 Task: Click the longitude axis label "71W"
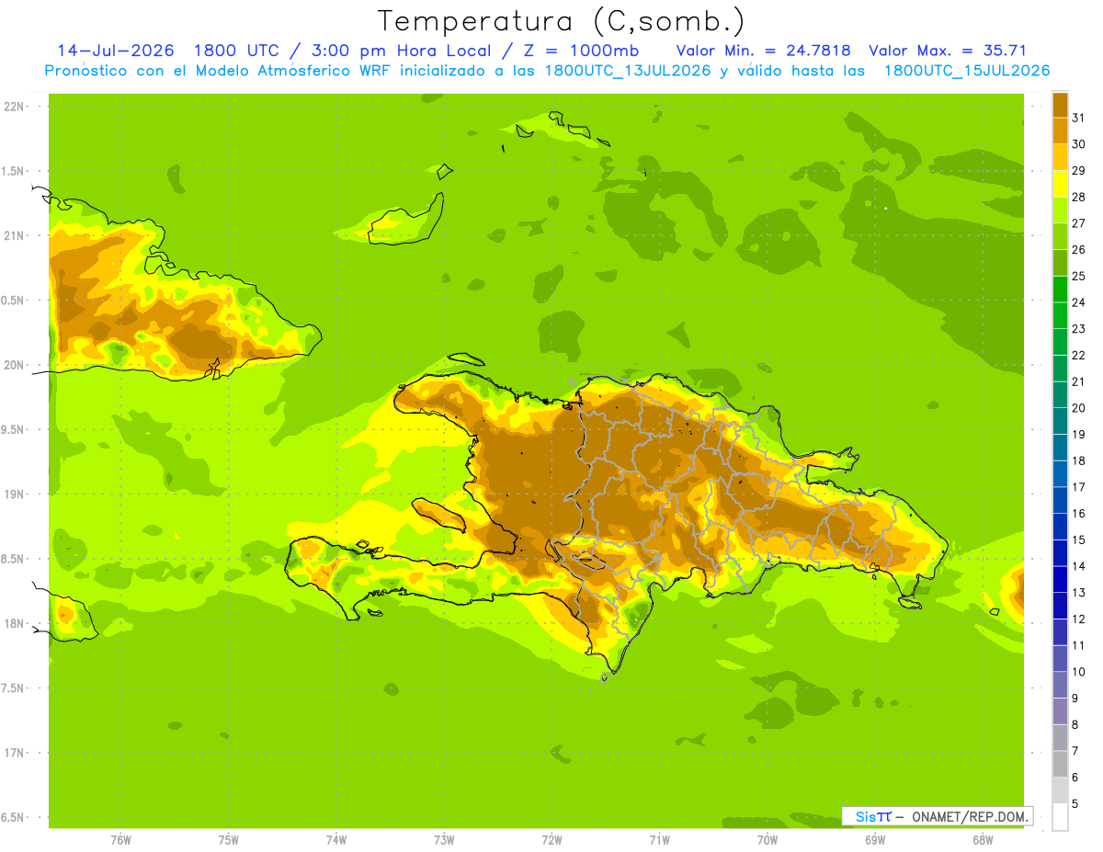tap(659, 840)
